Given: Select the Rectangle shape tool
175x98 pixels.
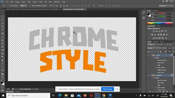Looking at the screenshot, I should pyautogui.click(x=2, y=71).
